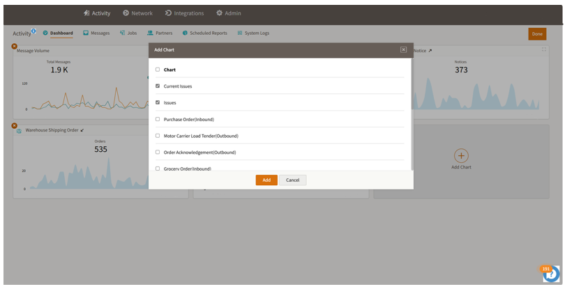Remove the Warehouse Shipping Order chart
This screenshot has height=289, width=567.
[14, 126]
